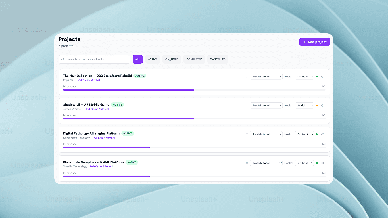The height and width of the screenshot is (218, 388).
Task: Open the PM dropdown for Blockchain Compliance
Action: [266, 163]
